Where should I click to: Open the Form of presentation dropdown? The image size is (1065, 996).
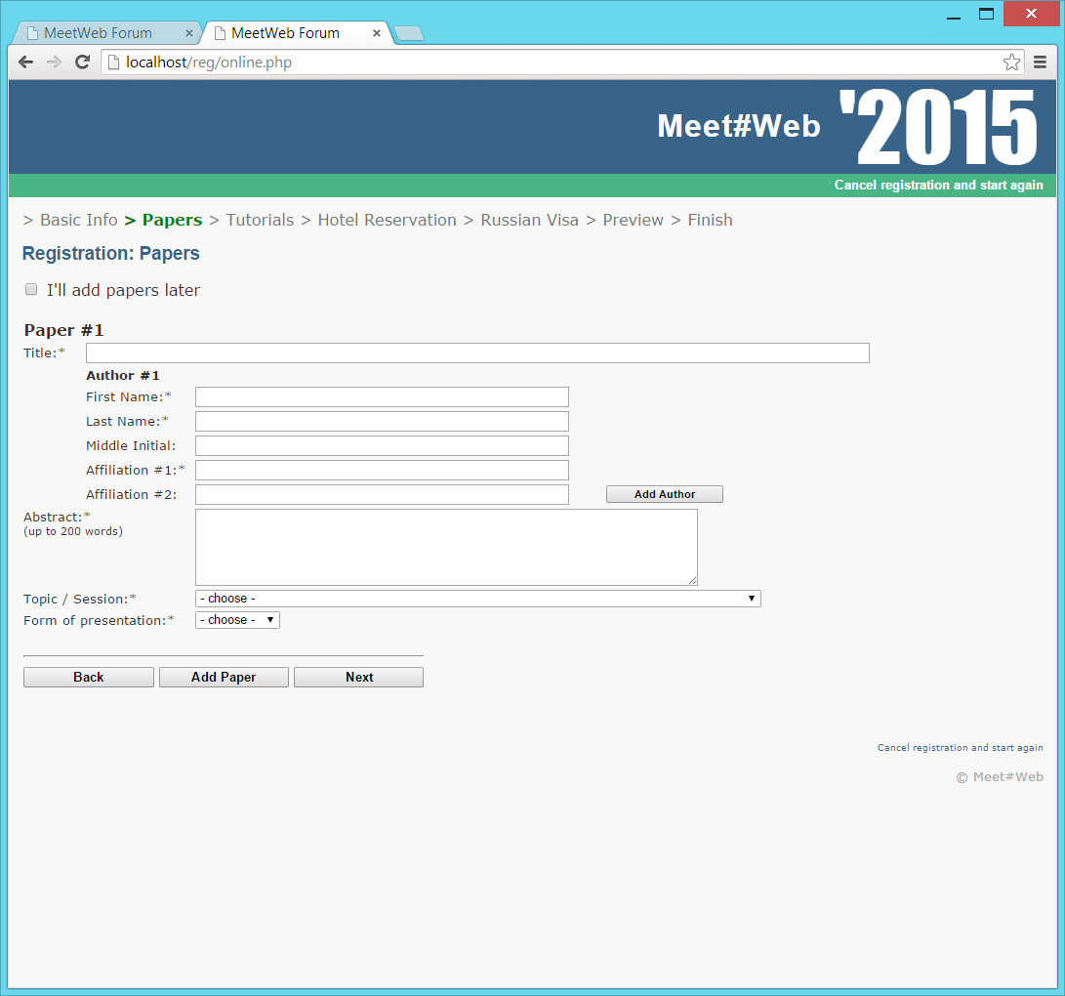point(236,619)
